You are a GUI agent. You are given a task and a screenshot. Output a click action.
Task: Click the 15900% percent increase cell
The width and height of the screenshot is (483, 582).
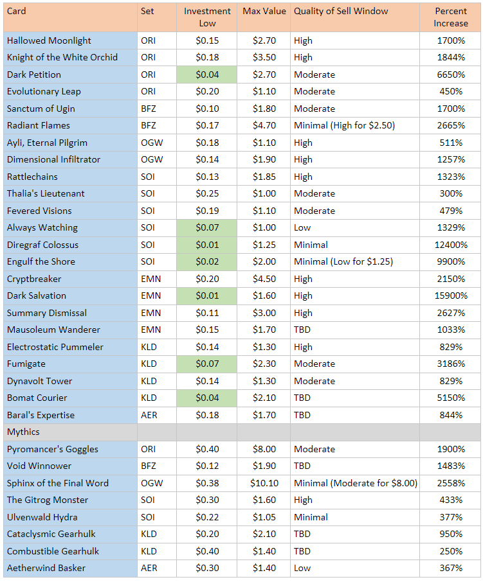450,295
